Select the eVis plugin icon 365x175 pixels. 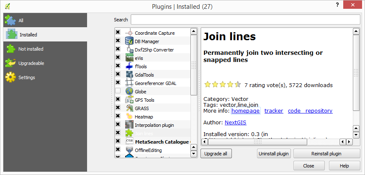[129, 58]
